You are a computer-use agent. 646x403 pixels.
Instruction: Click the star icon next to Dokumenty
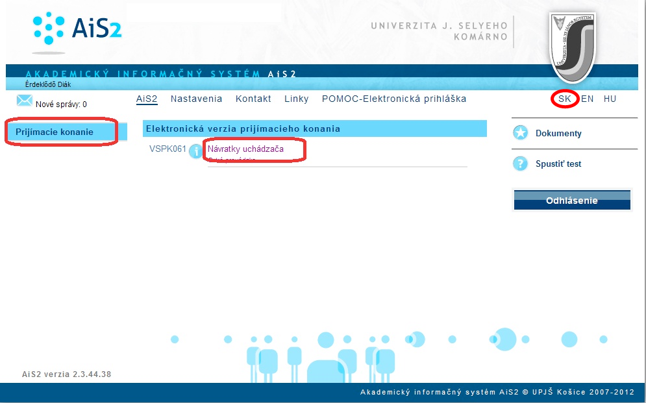pyautogui.click(x=520, y=133)
